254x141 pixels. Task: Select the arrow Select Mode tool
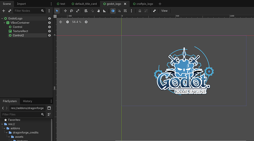pyautogui.click(x=57, y=11)
